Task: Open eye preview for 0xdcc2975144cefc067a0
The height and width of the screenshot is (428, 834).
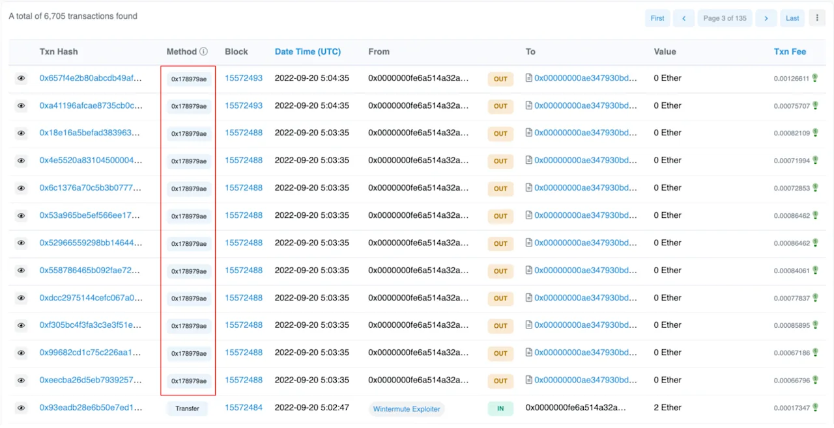Action: (x=21, y=298)
